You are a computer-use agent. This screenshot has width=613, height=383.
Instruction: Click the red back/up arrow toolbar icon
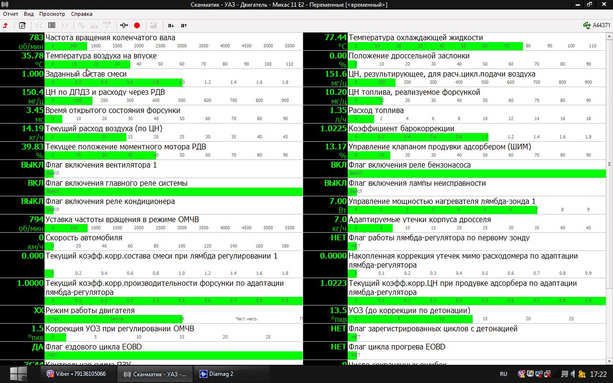point(6,25)
